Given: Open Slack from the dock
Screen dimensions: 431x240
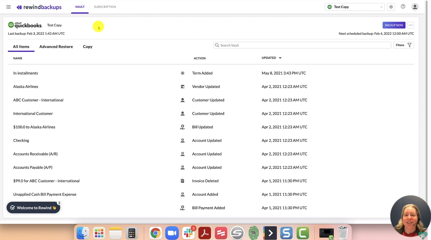Looking at the screenshot, I should tap(188, 233).
